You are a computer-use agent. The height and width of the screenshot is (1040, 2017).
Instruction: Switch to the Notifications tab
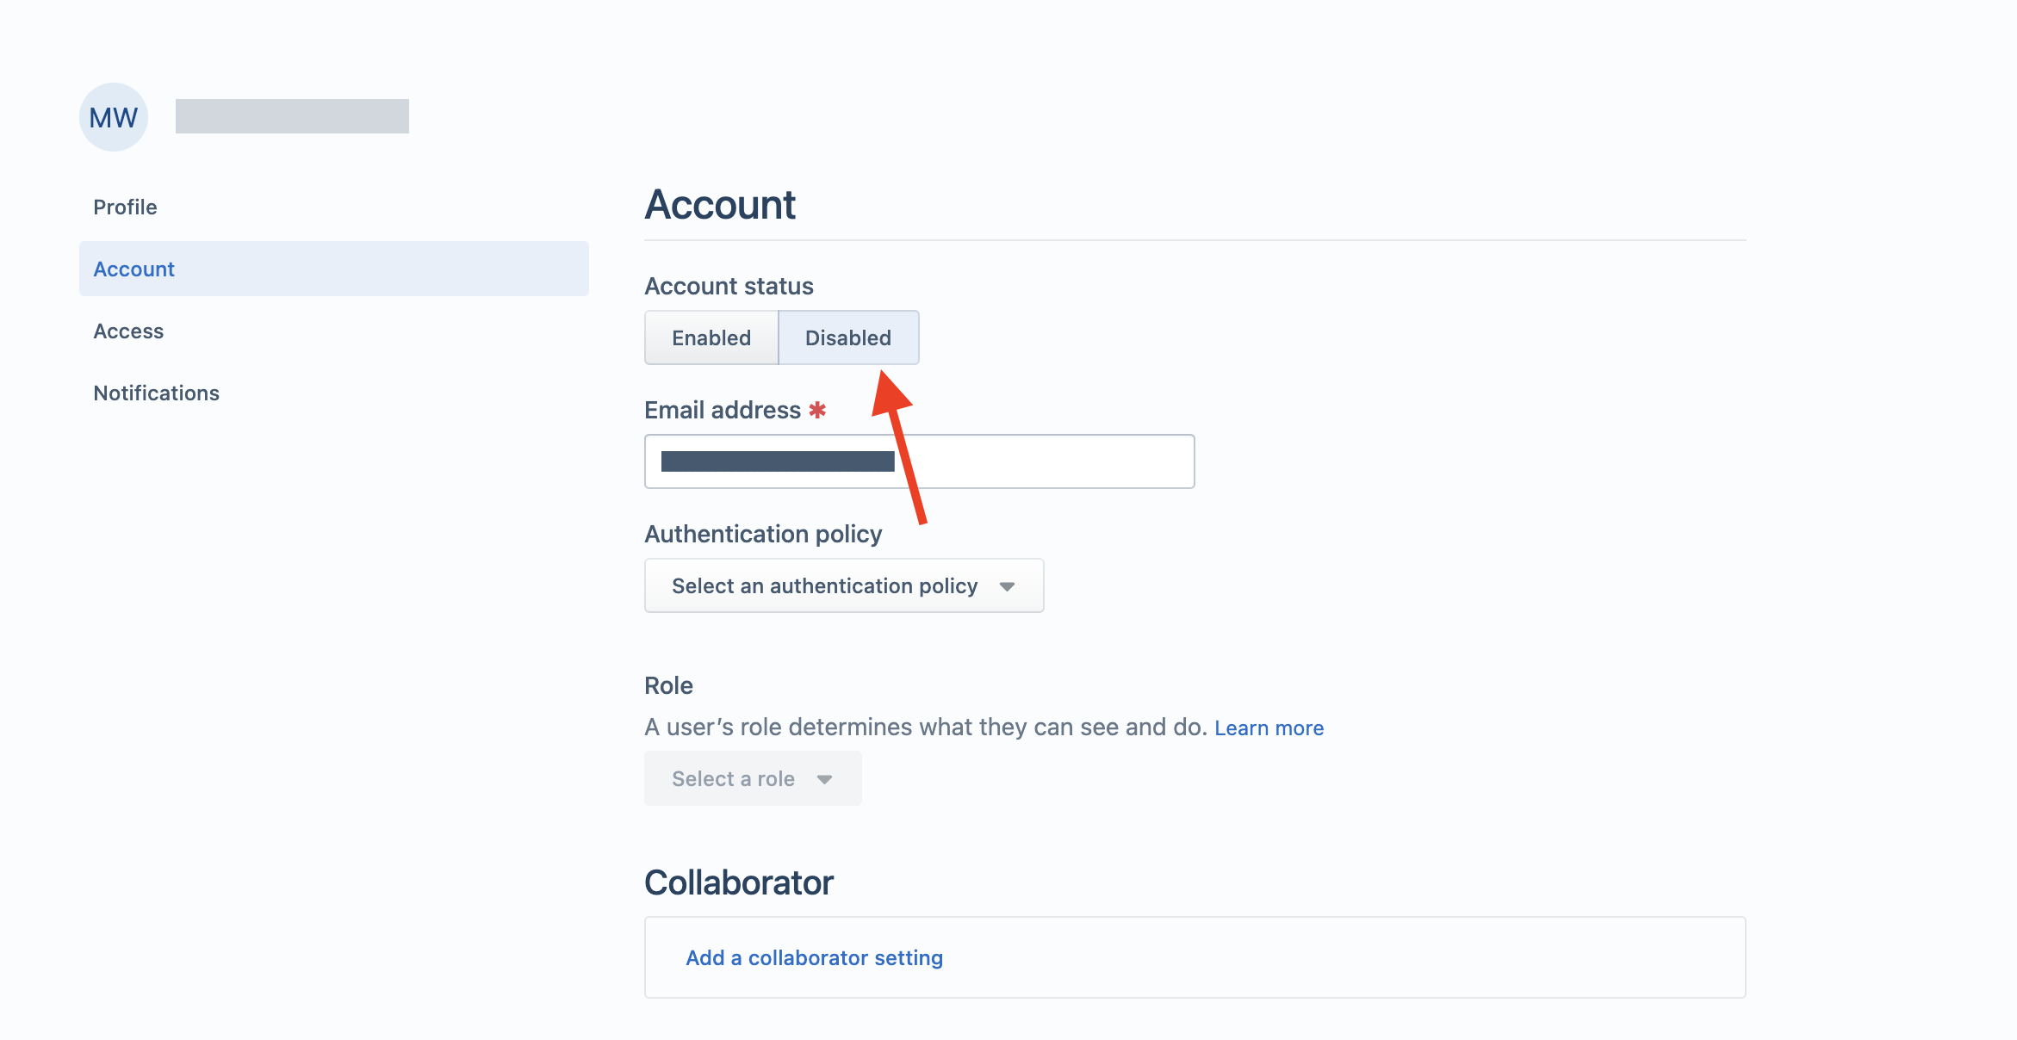pos(156,393)
